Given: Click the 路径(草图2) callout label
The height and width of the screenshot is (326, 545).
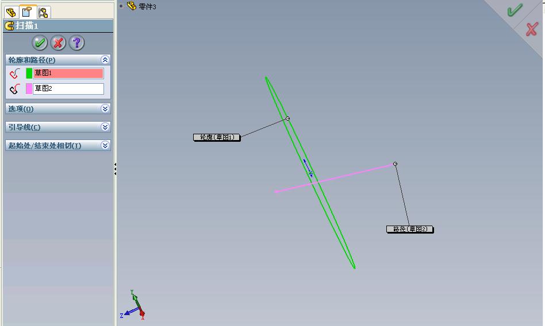Looking at the screenshot, I should [410, 229].
